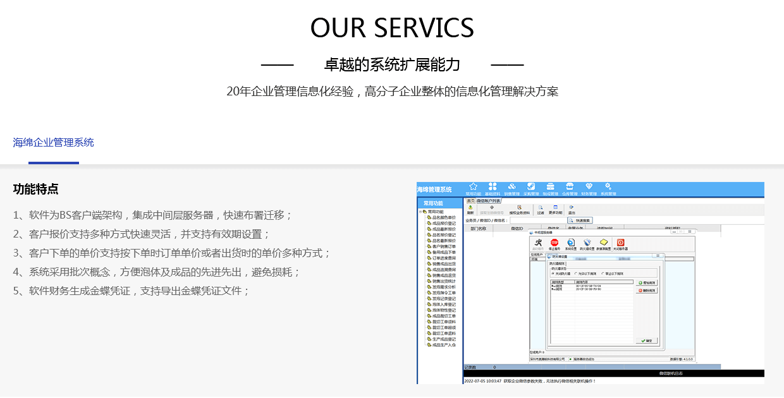
Task: Select the 禁止以下规则 radio button
Action: [612, 274]
